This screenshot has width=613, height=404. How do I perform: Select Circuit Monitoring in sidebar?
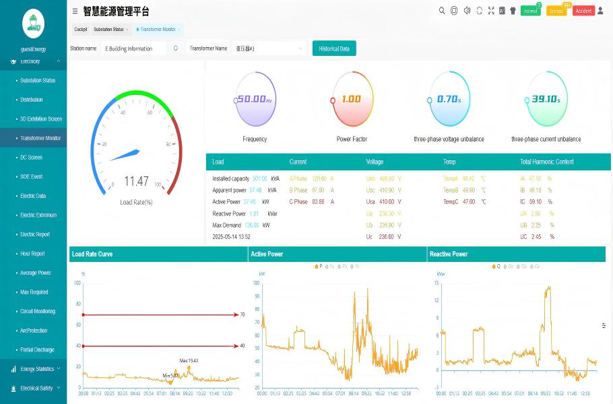pyautogui.click(x=38, y=312)
